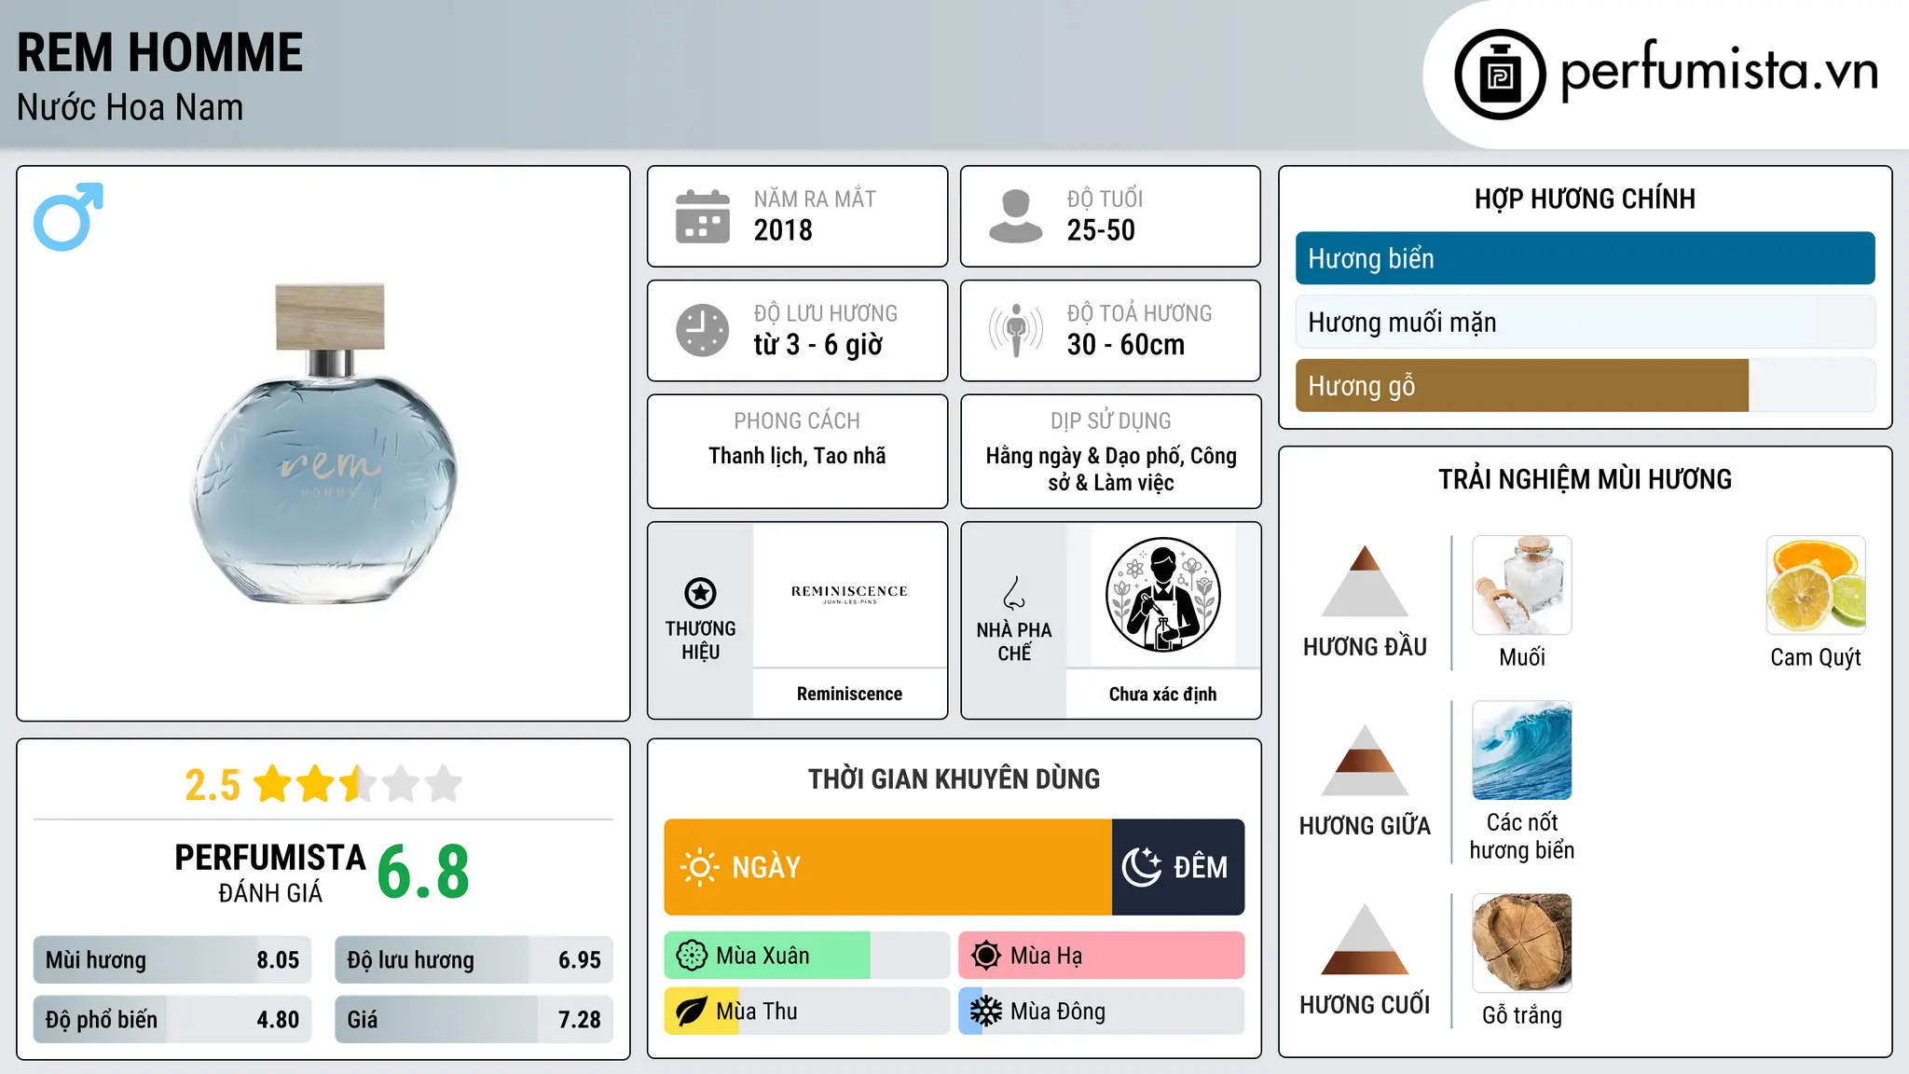1909x1074 pixels.
Task: Click the sun icon next to Mùa Hạ
Action: 986,956
